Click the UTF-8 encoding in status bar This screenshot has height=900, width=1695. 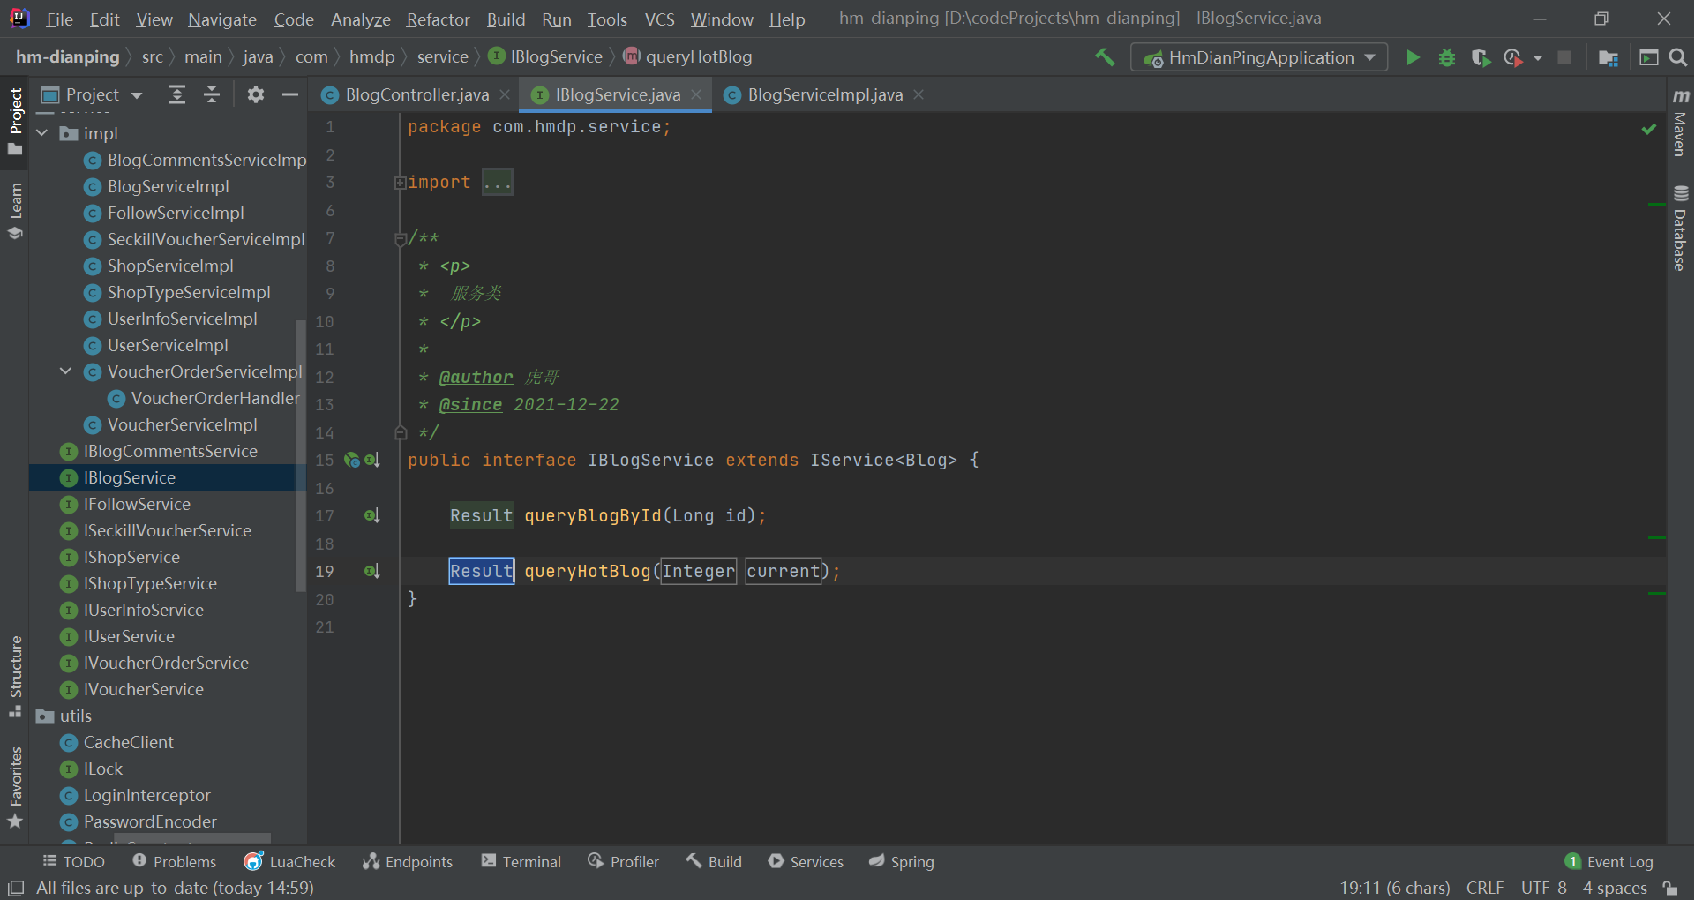1543,888
